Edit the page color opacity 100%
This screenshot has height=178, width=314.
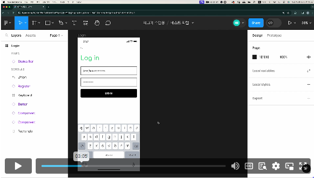click(x=284, y=57)
